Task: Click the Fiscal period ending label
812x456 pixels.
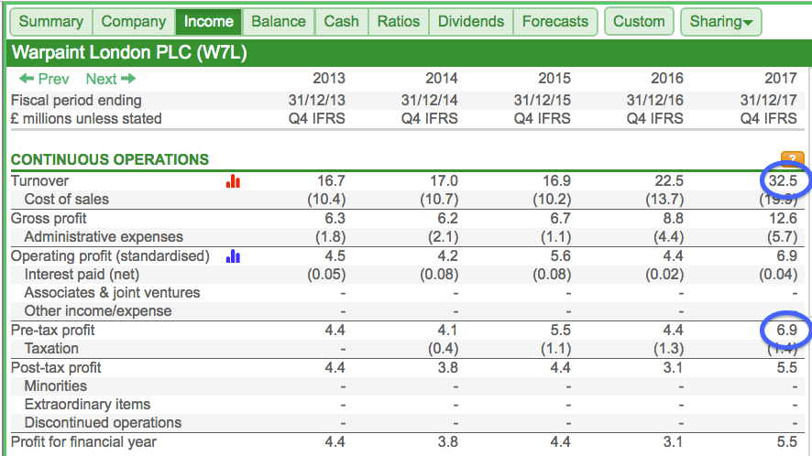Action: (76, 100)
